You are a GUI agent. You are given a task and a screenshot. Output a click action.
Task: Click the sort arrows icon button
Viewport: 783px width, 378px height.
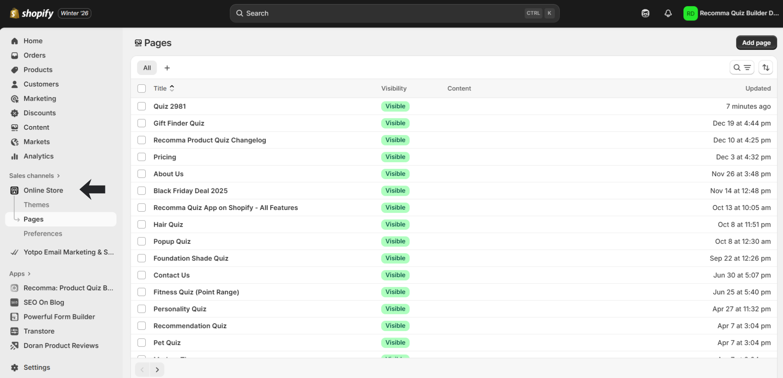[765, 68]
